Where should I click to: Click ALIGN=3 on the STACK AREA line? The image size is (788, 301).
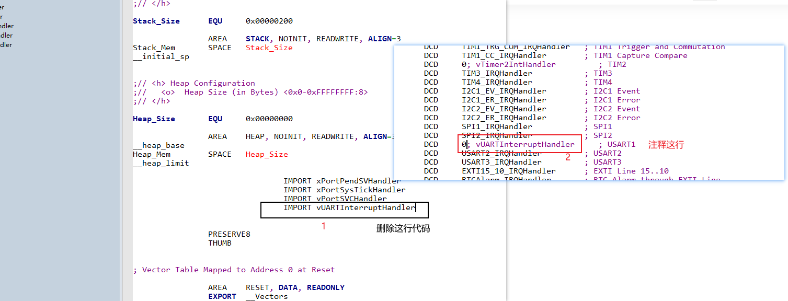point(384,39)
